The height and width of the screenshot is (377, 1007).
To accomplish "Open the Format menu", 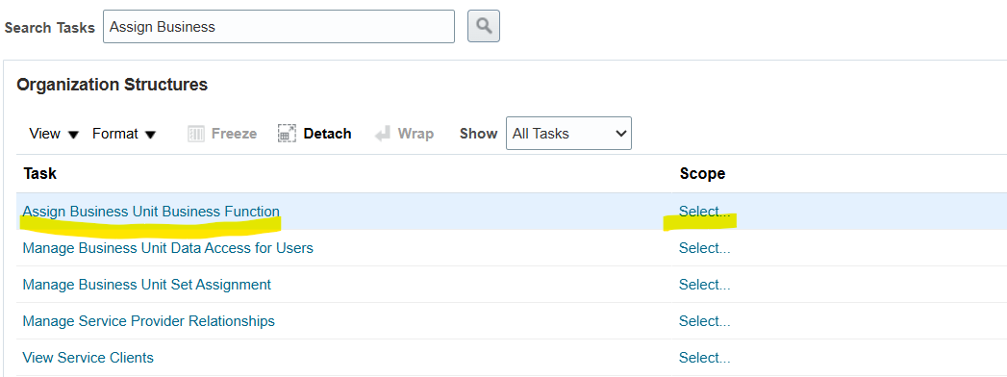I will coord(125,134).
